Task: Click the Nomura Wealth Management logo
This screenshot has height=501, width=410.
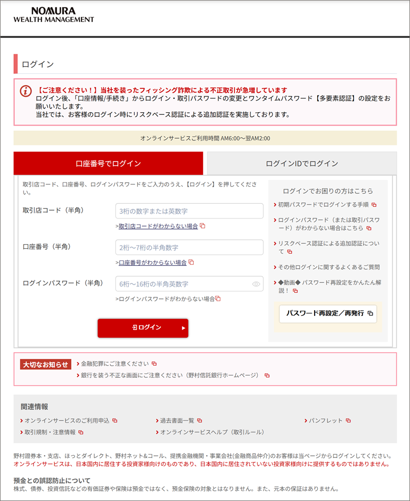Action: (x=54, y=15)
